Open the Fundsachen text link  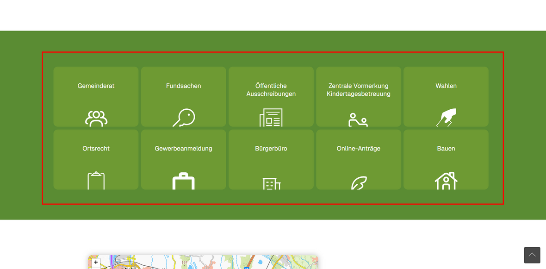(x=183, y=86)
